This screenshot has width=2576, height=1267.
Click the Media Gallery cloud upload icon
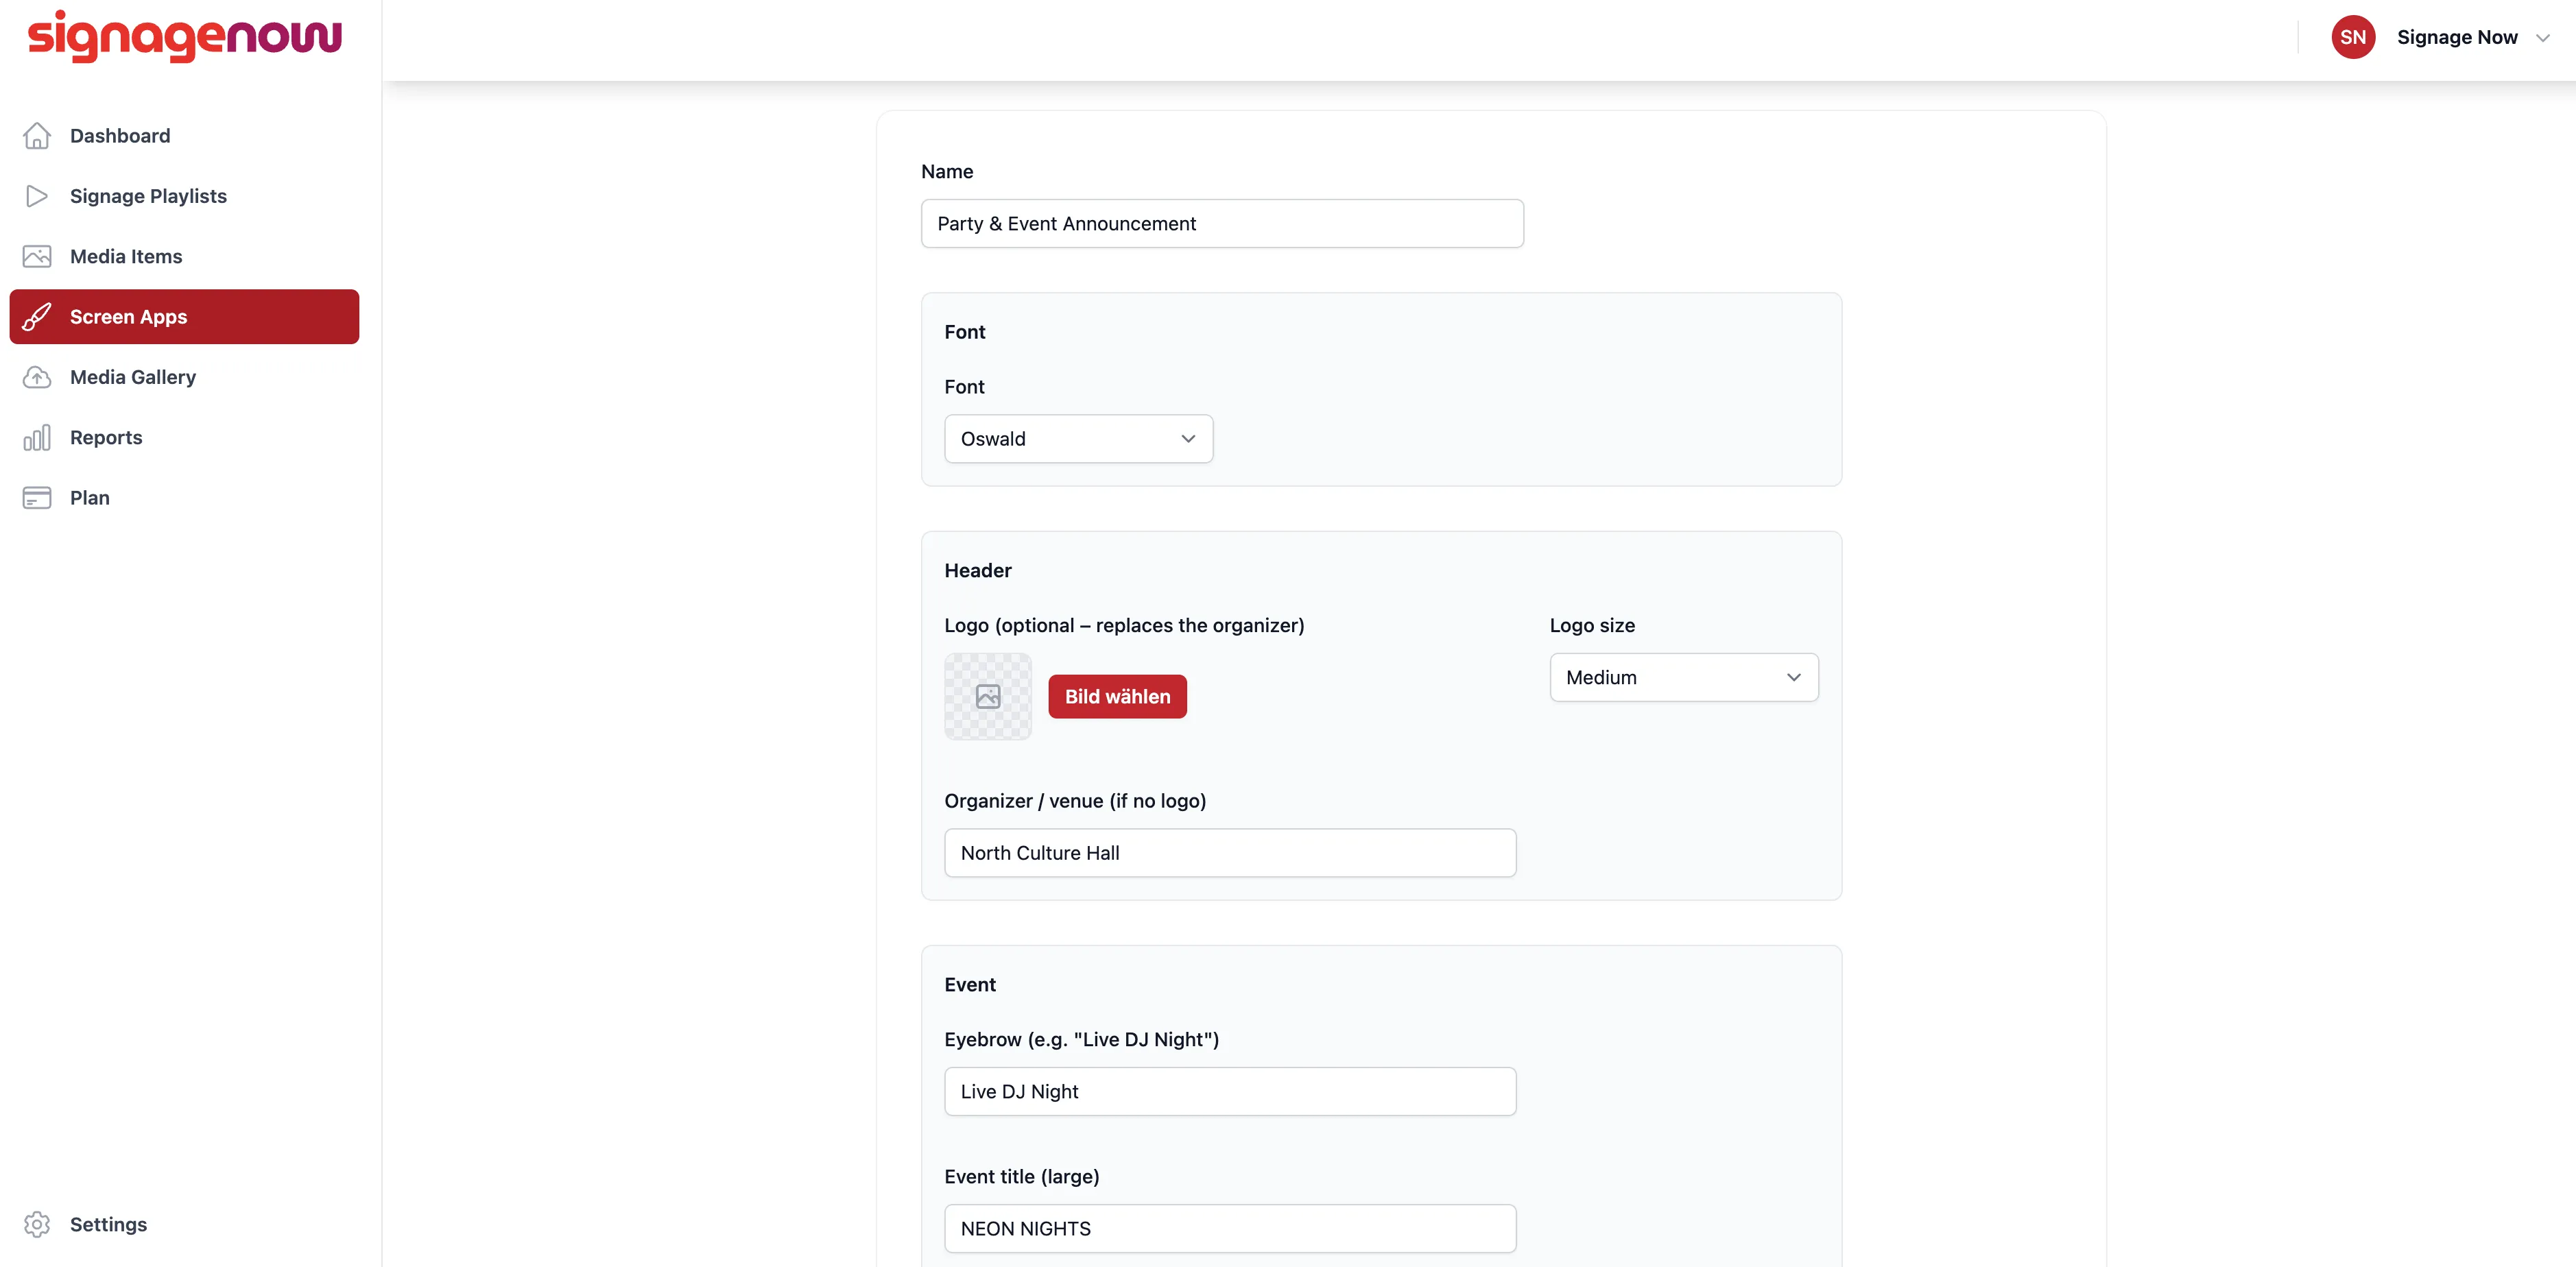click(x=37, y=377)
